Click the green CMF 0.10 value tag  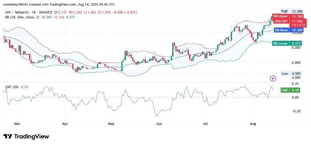[x=290, y=90]
